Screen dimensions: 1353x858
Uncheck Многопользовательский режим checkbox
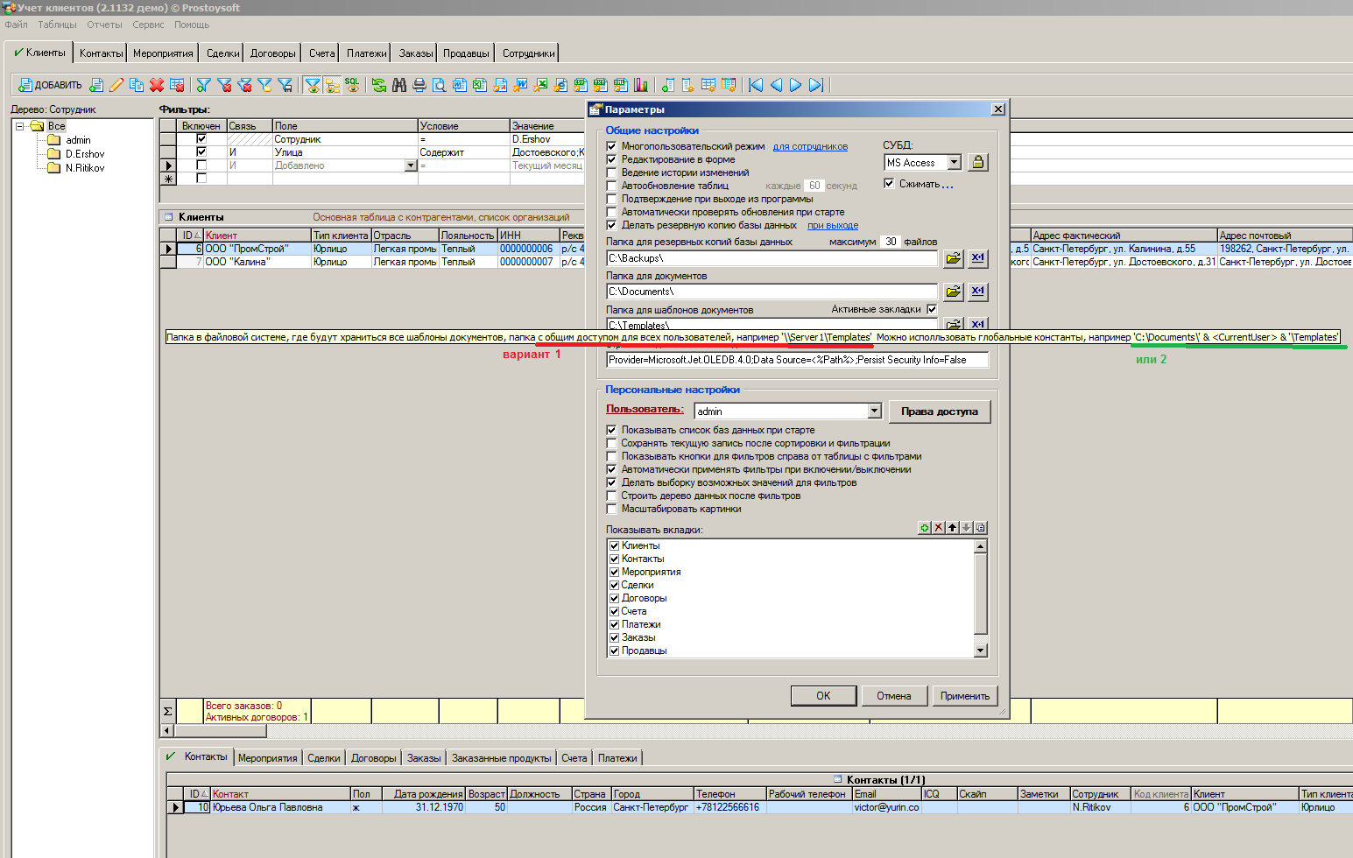coord(612,146)
